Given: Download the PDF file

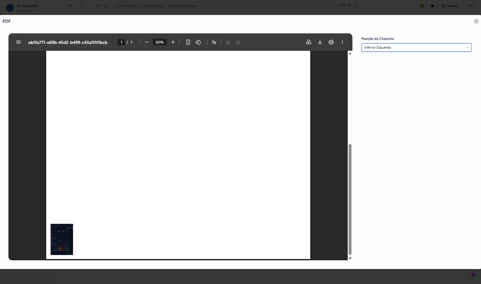Looking at the screenshot, I should tap(320, 42).
